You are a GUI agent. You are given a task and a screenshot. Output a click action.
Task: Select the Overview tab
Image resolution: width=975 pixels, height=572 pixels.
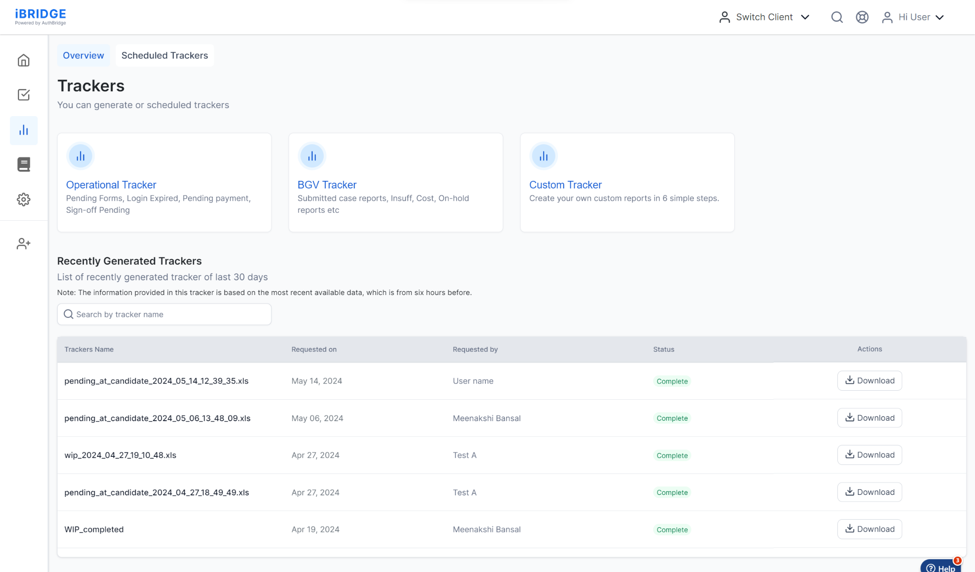tap(83, 55)
